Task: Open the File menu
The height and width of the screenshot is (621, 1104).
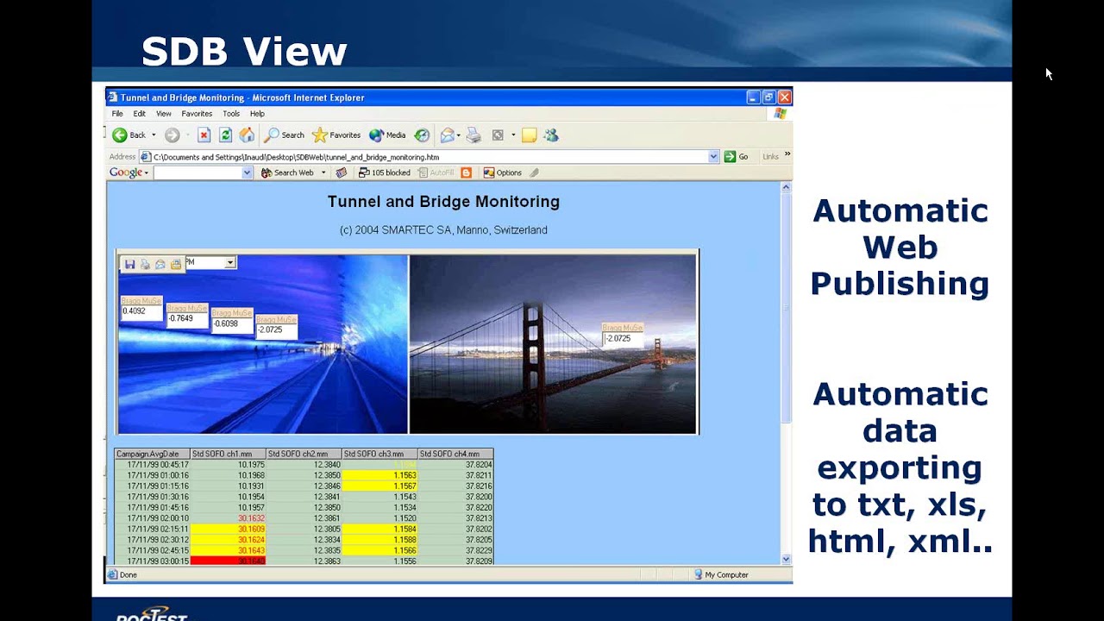Action: tap(117, 113)
